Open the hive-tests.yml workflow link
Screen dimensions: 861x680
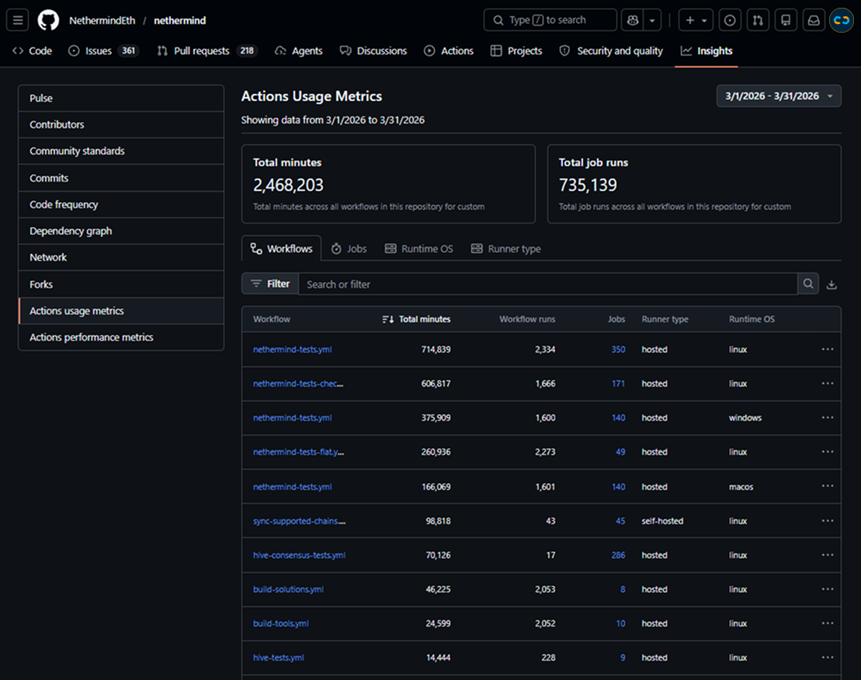pos(279,657)
